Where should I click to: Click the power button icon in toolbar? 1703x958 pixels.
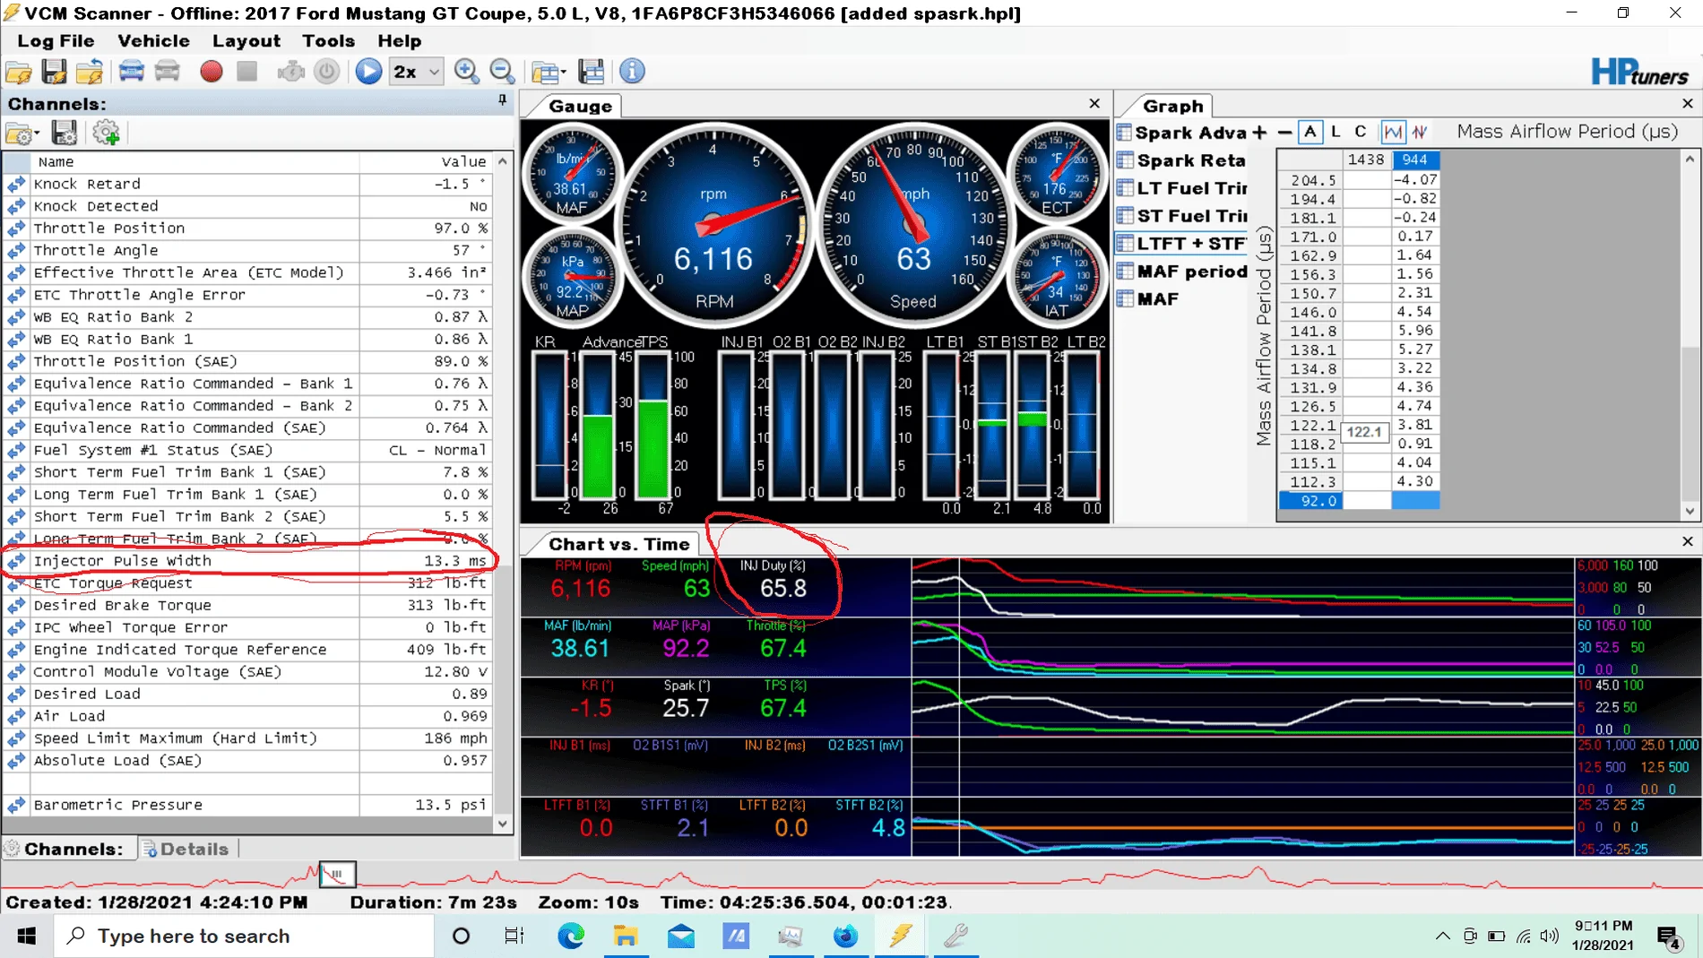click(327, 72)
